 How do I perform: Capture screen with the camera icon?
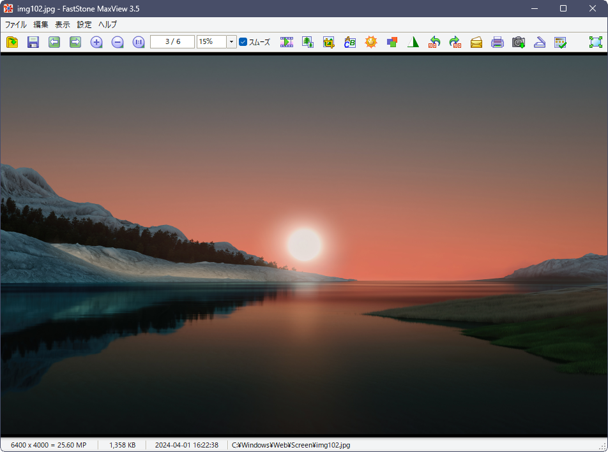pyautogui.click(x=519, y=42)
